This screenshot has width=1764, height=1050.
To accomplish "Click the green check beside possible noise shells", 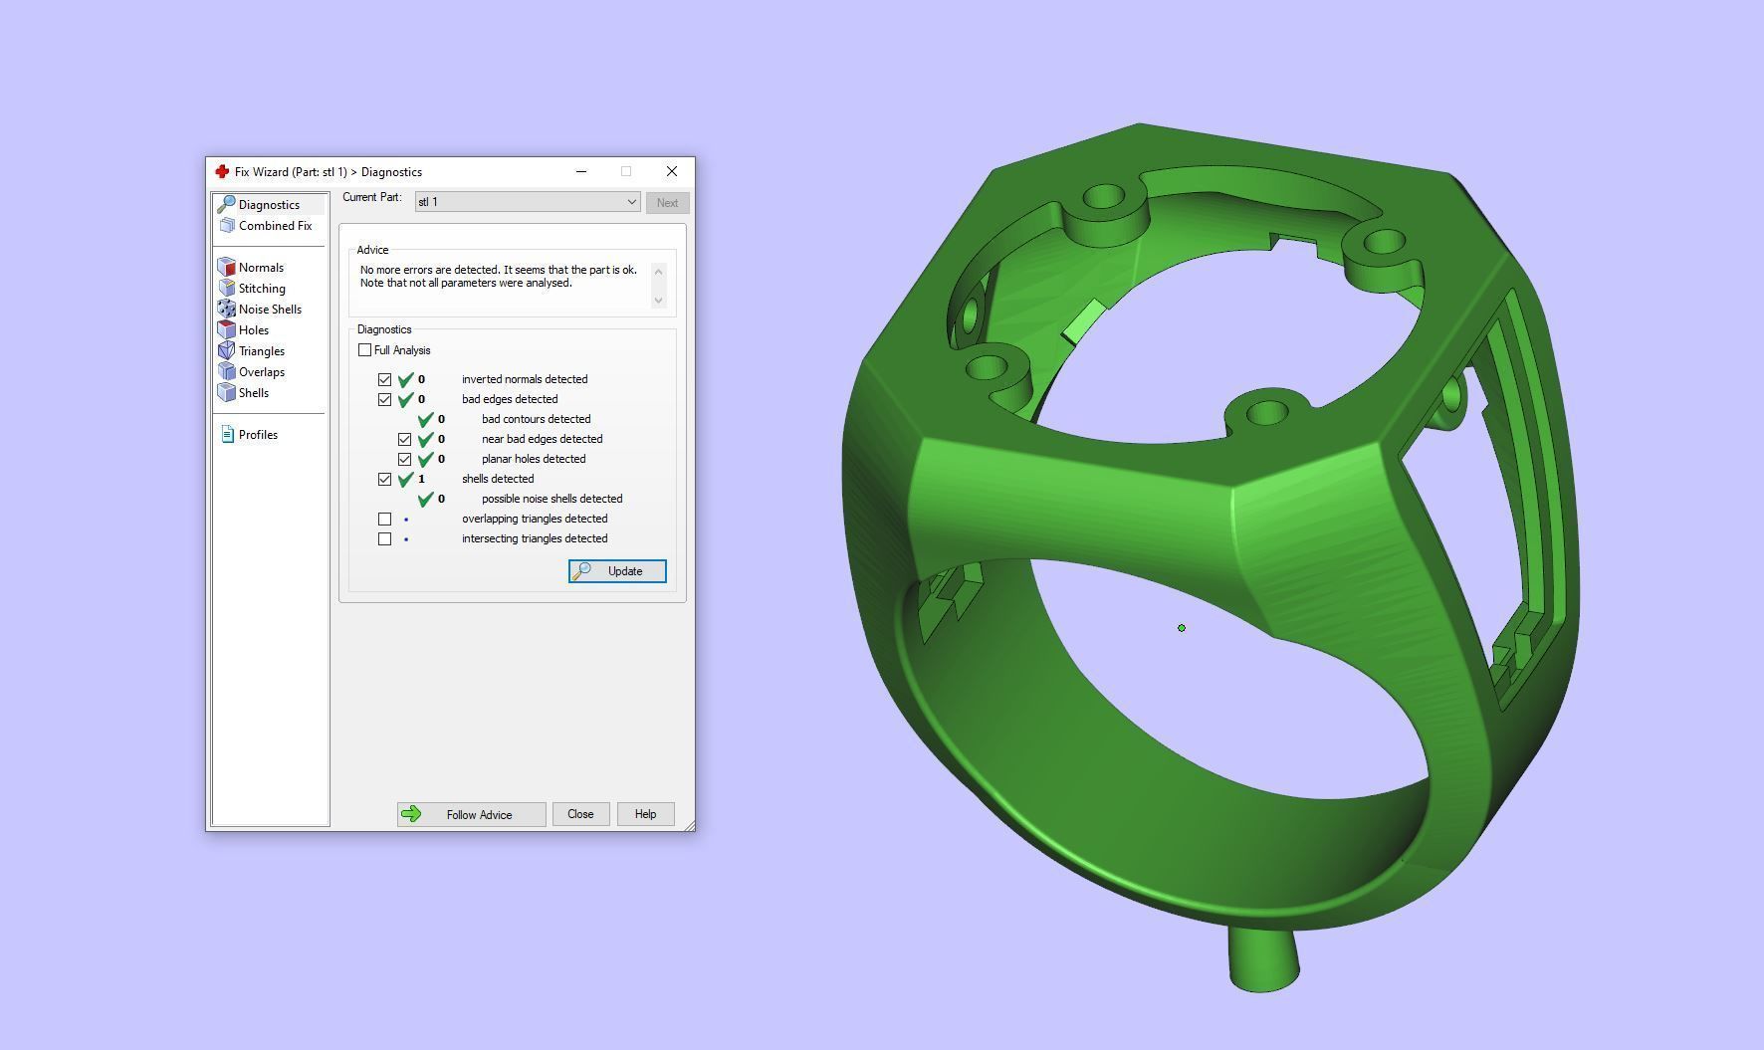I will click(x=425, y=499).
